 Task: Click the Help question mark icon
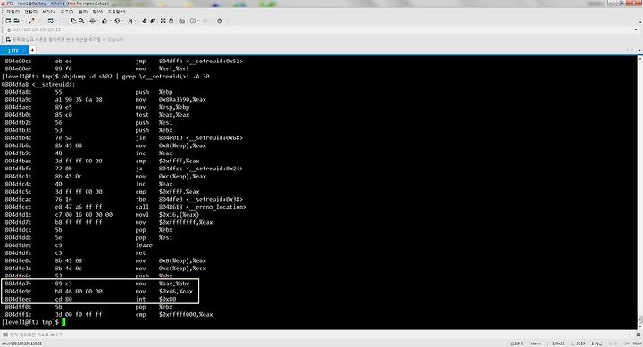(x=220, y=21)
